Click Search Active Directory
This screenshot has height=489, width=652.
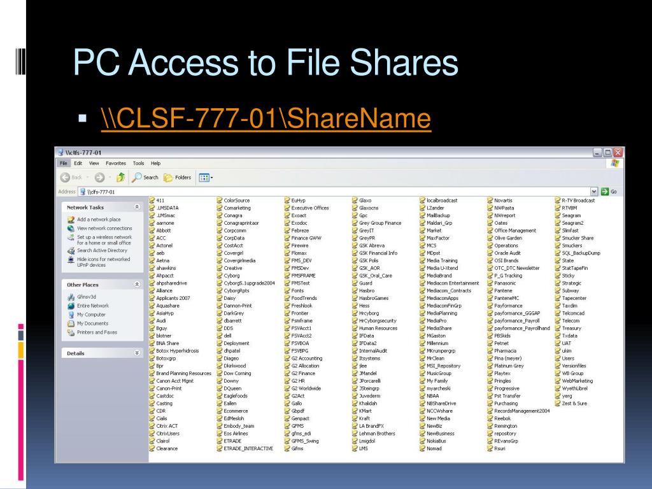pyautogui.click(x=102, y=250)
